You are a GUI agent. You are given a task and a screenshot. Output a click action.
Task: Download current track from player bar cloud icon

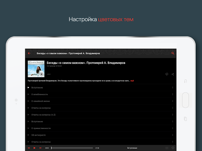coord(173,148)
